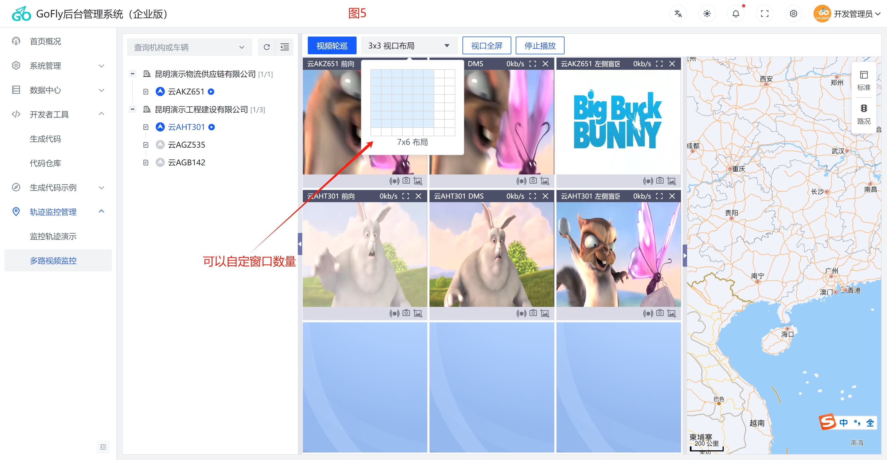Open the language translation icon
This screenshot has height=460, width=887.
point(678,14)
